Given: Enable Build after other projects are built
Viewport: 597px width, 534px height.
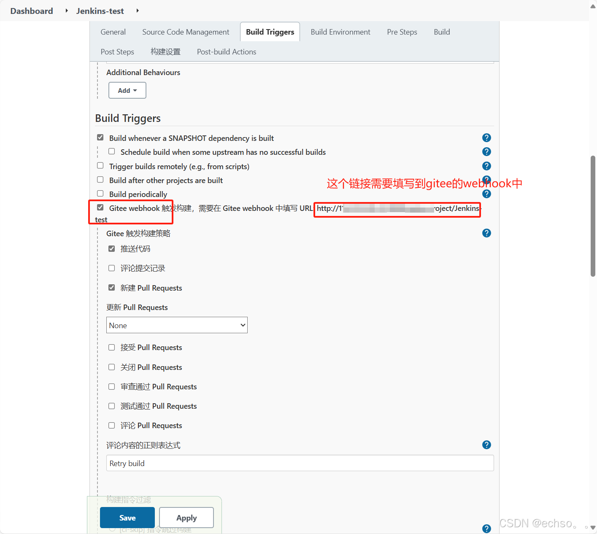Looking at the screenshot, I should click(100, 180).
